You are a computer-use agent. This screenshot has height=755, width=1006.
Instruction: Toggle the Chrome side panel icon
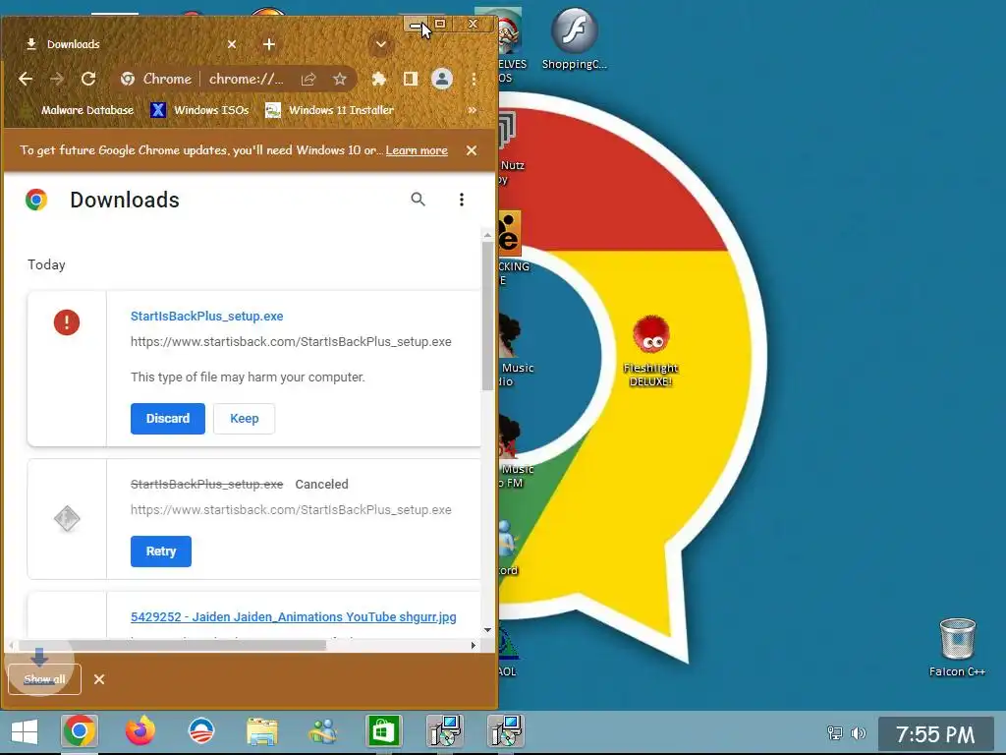[x=411, y=79]
